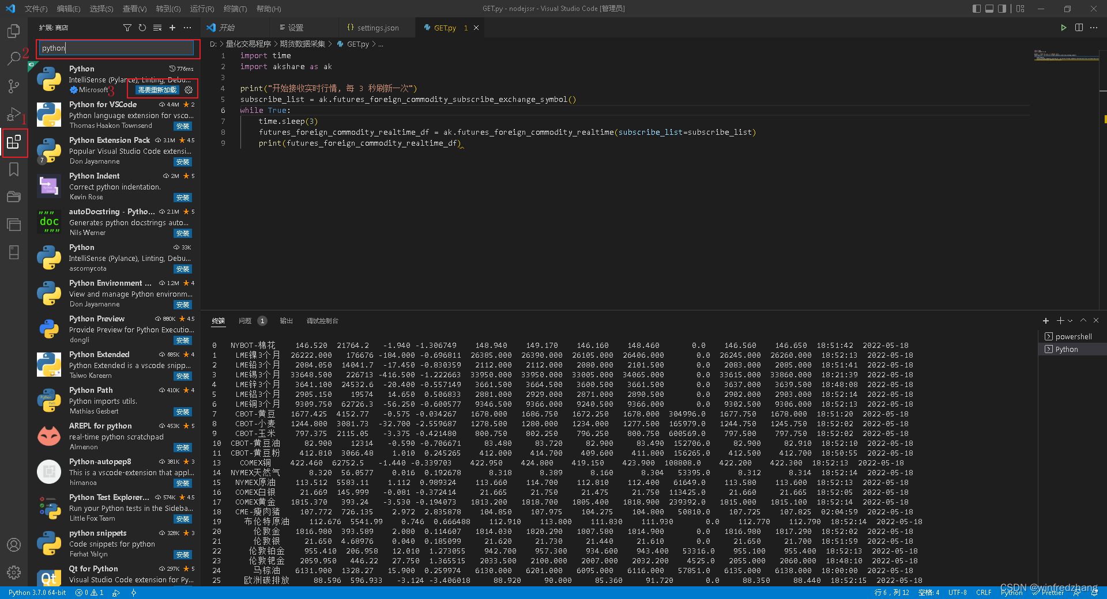The image size is (1107, 599).
Task: Close the terminal panel
Action: point(1096,321)
